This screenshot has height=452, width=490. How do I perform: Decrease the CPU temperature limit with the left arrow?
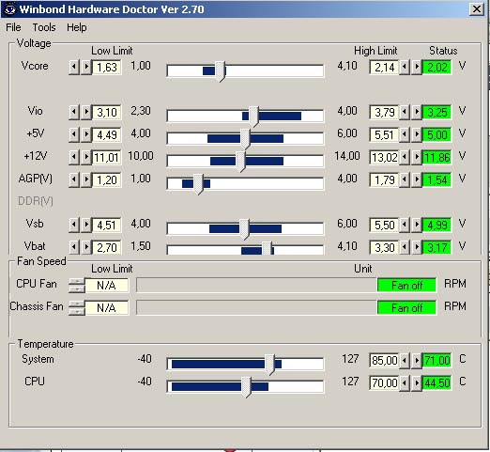pos(405,382)
